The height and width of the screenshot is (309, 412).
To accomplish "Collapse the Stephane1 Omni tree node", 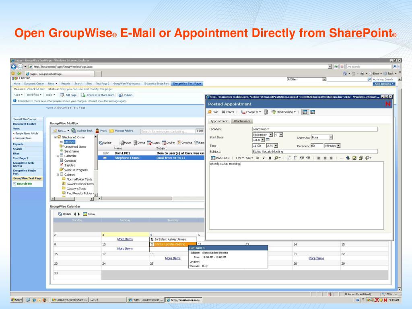I will tap(56, 137).
